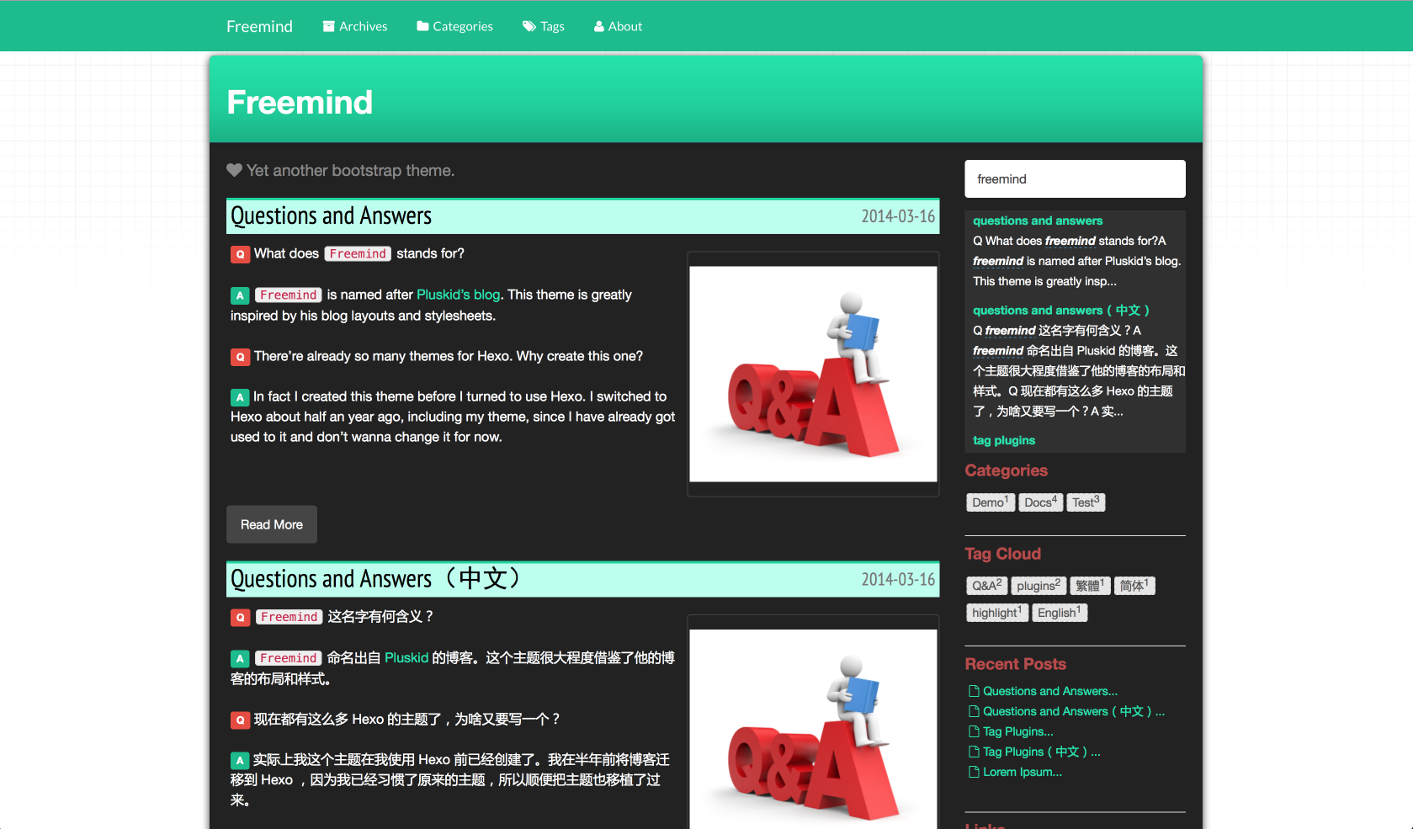The height and width of the screenshot is (829, 1413).
Task: Click the Categories folder icon in navbar
Action: click(422, 26)
